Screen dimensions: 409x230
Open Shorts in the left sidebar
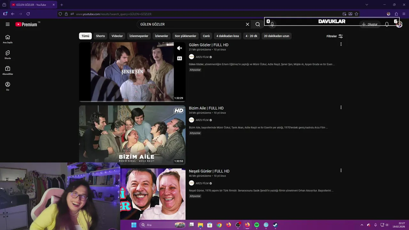(x=8, y=55)
